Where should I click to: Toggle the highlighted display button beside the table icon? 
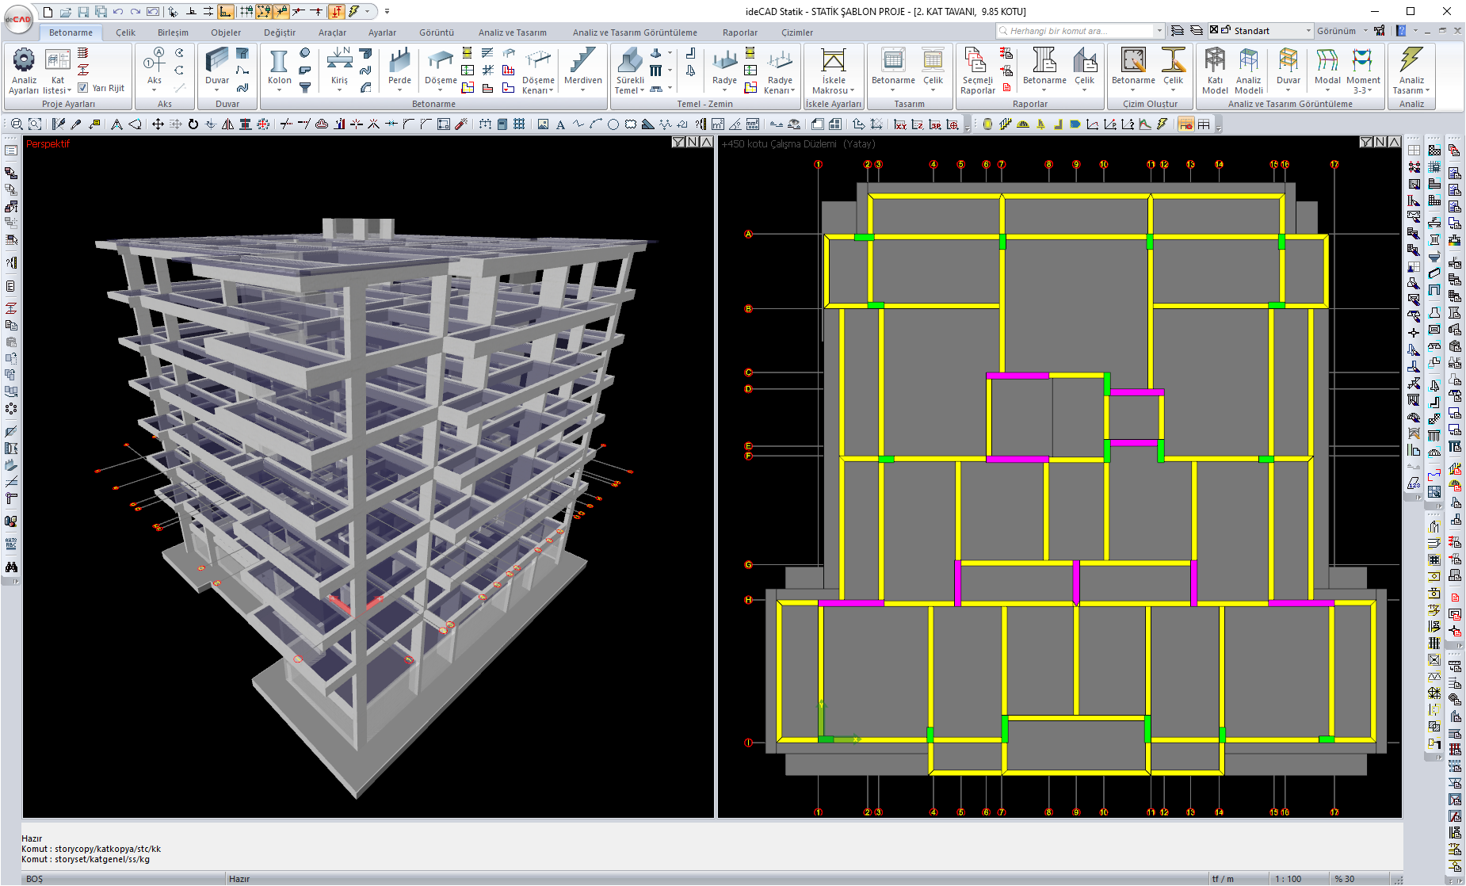[1185, 124]
